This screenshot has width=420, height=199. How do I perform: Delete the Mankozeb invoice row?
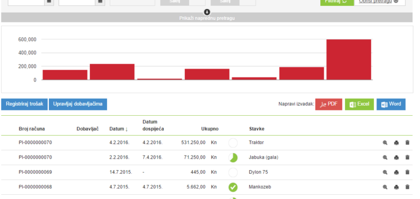click(x=407, y=187)
